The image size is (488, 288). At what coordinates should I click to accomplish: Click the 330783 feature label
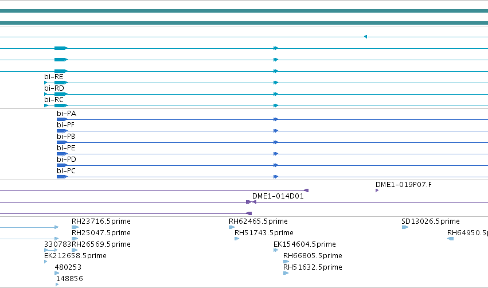click(x=57, y=244)
